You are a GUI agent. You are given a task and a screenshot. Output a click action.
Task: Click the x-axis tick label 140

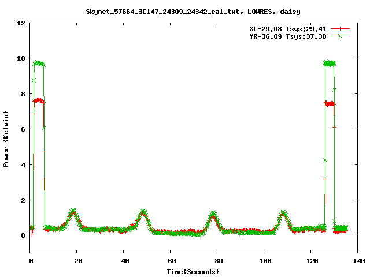tap(358, 261)
